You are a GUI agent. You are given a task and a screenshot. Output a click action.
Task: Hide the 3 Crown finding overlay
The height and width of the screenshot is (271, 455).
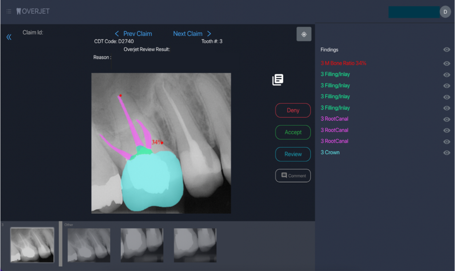coord(447,153)
